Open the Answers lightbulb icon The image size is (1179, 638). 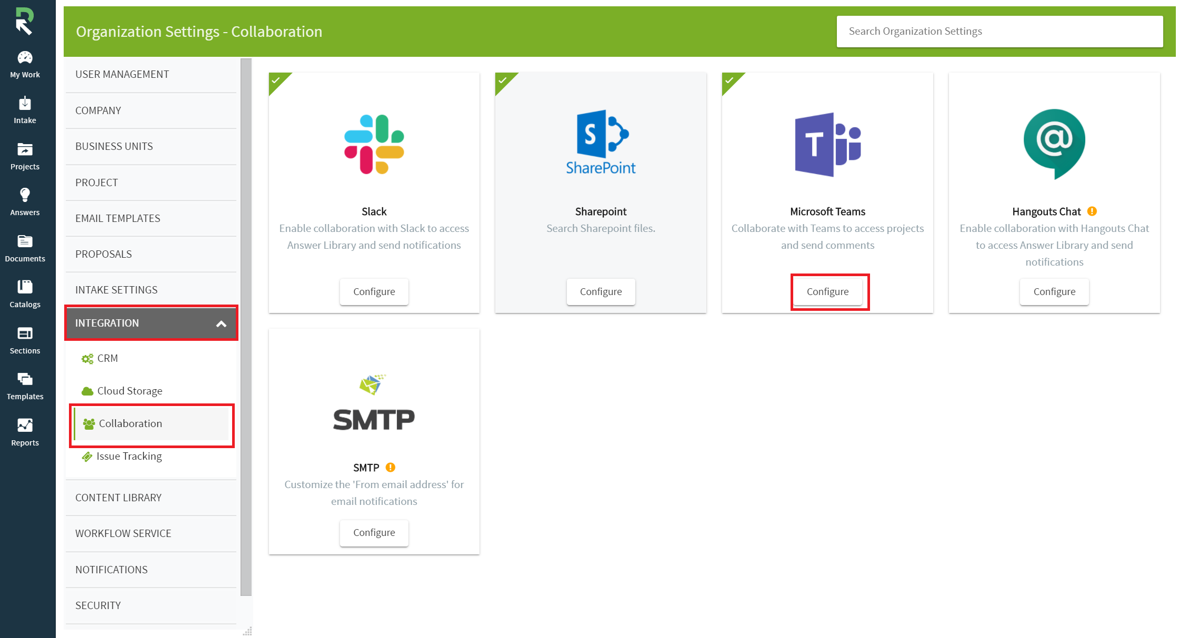point(25,195)
